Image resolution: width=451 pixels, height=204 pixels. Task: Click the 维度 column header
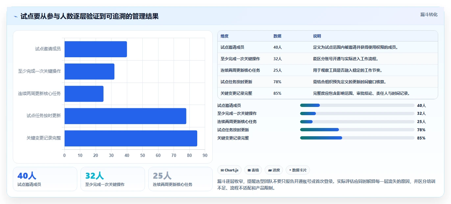[x=225, y=36]
